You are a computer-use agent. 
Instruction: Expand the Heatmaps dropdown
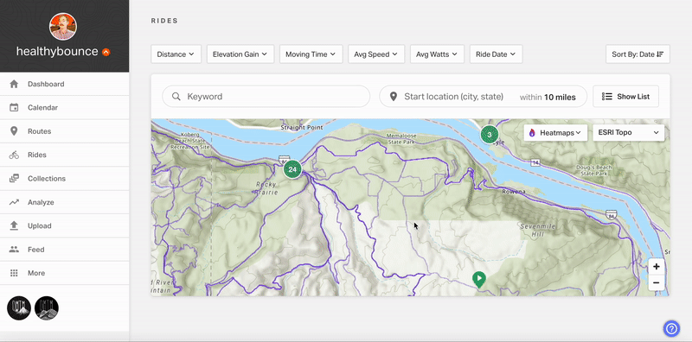click(x=555, y=133)
